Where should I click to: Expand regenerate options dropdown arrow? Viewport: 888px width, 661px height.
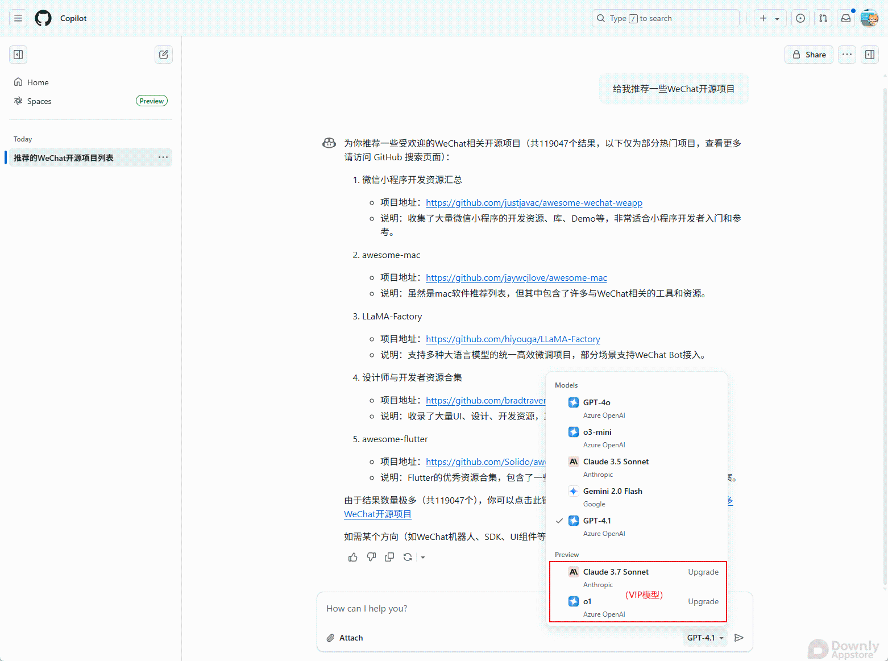point(422,557)
